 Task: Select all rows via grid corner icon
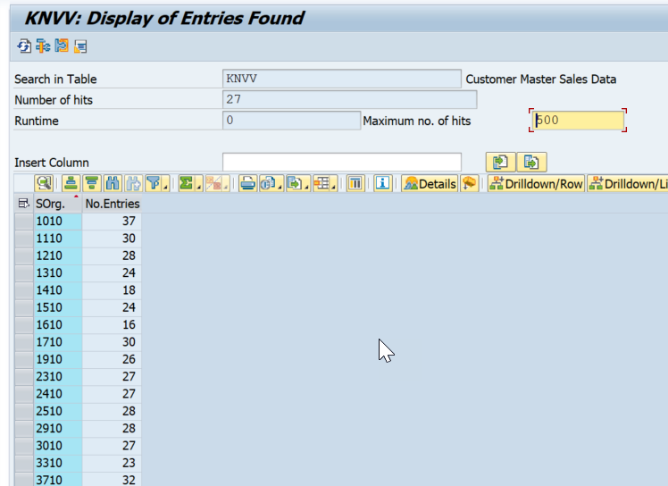[x=23, y=204]
